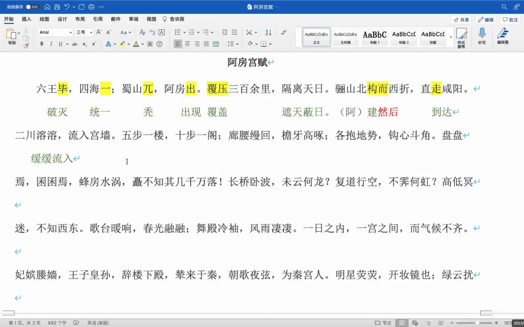Click the 660 个字 word count
The height and width of the screenshot is (327, 524).
[57, 323]
